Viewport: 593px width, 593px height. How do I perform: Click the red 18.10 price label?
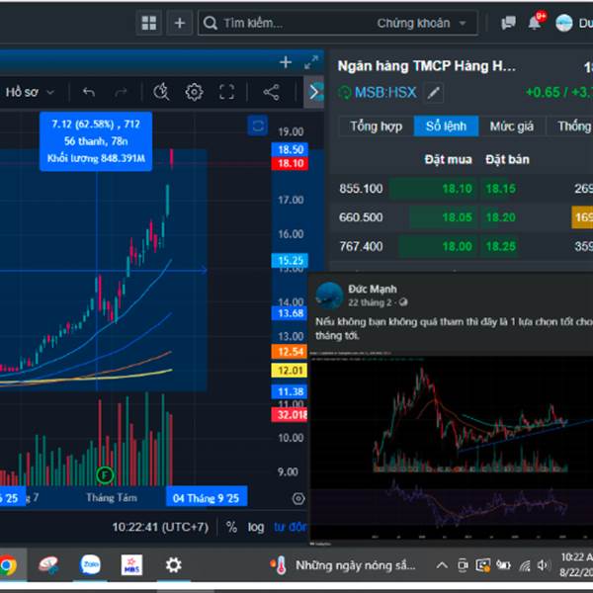coord(290,163)
